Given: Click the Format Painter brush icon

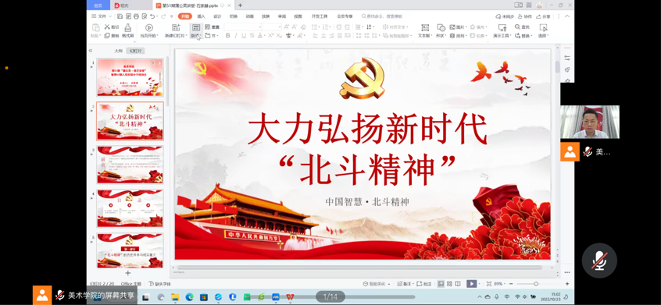Looking at the screenshot, I should 127,28.
